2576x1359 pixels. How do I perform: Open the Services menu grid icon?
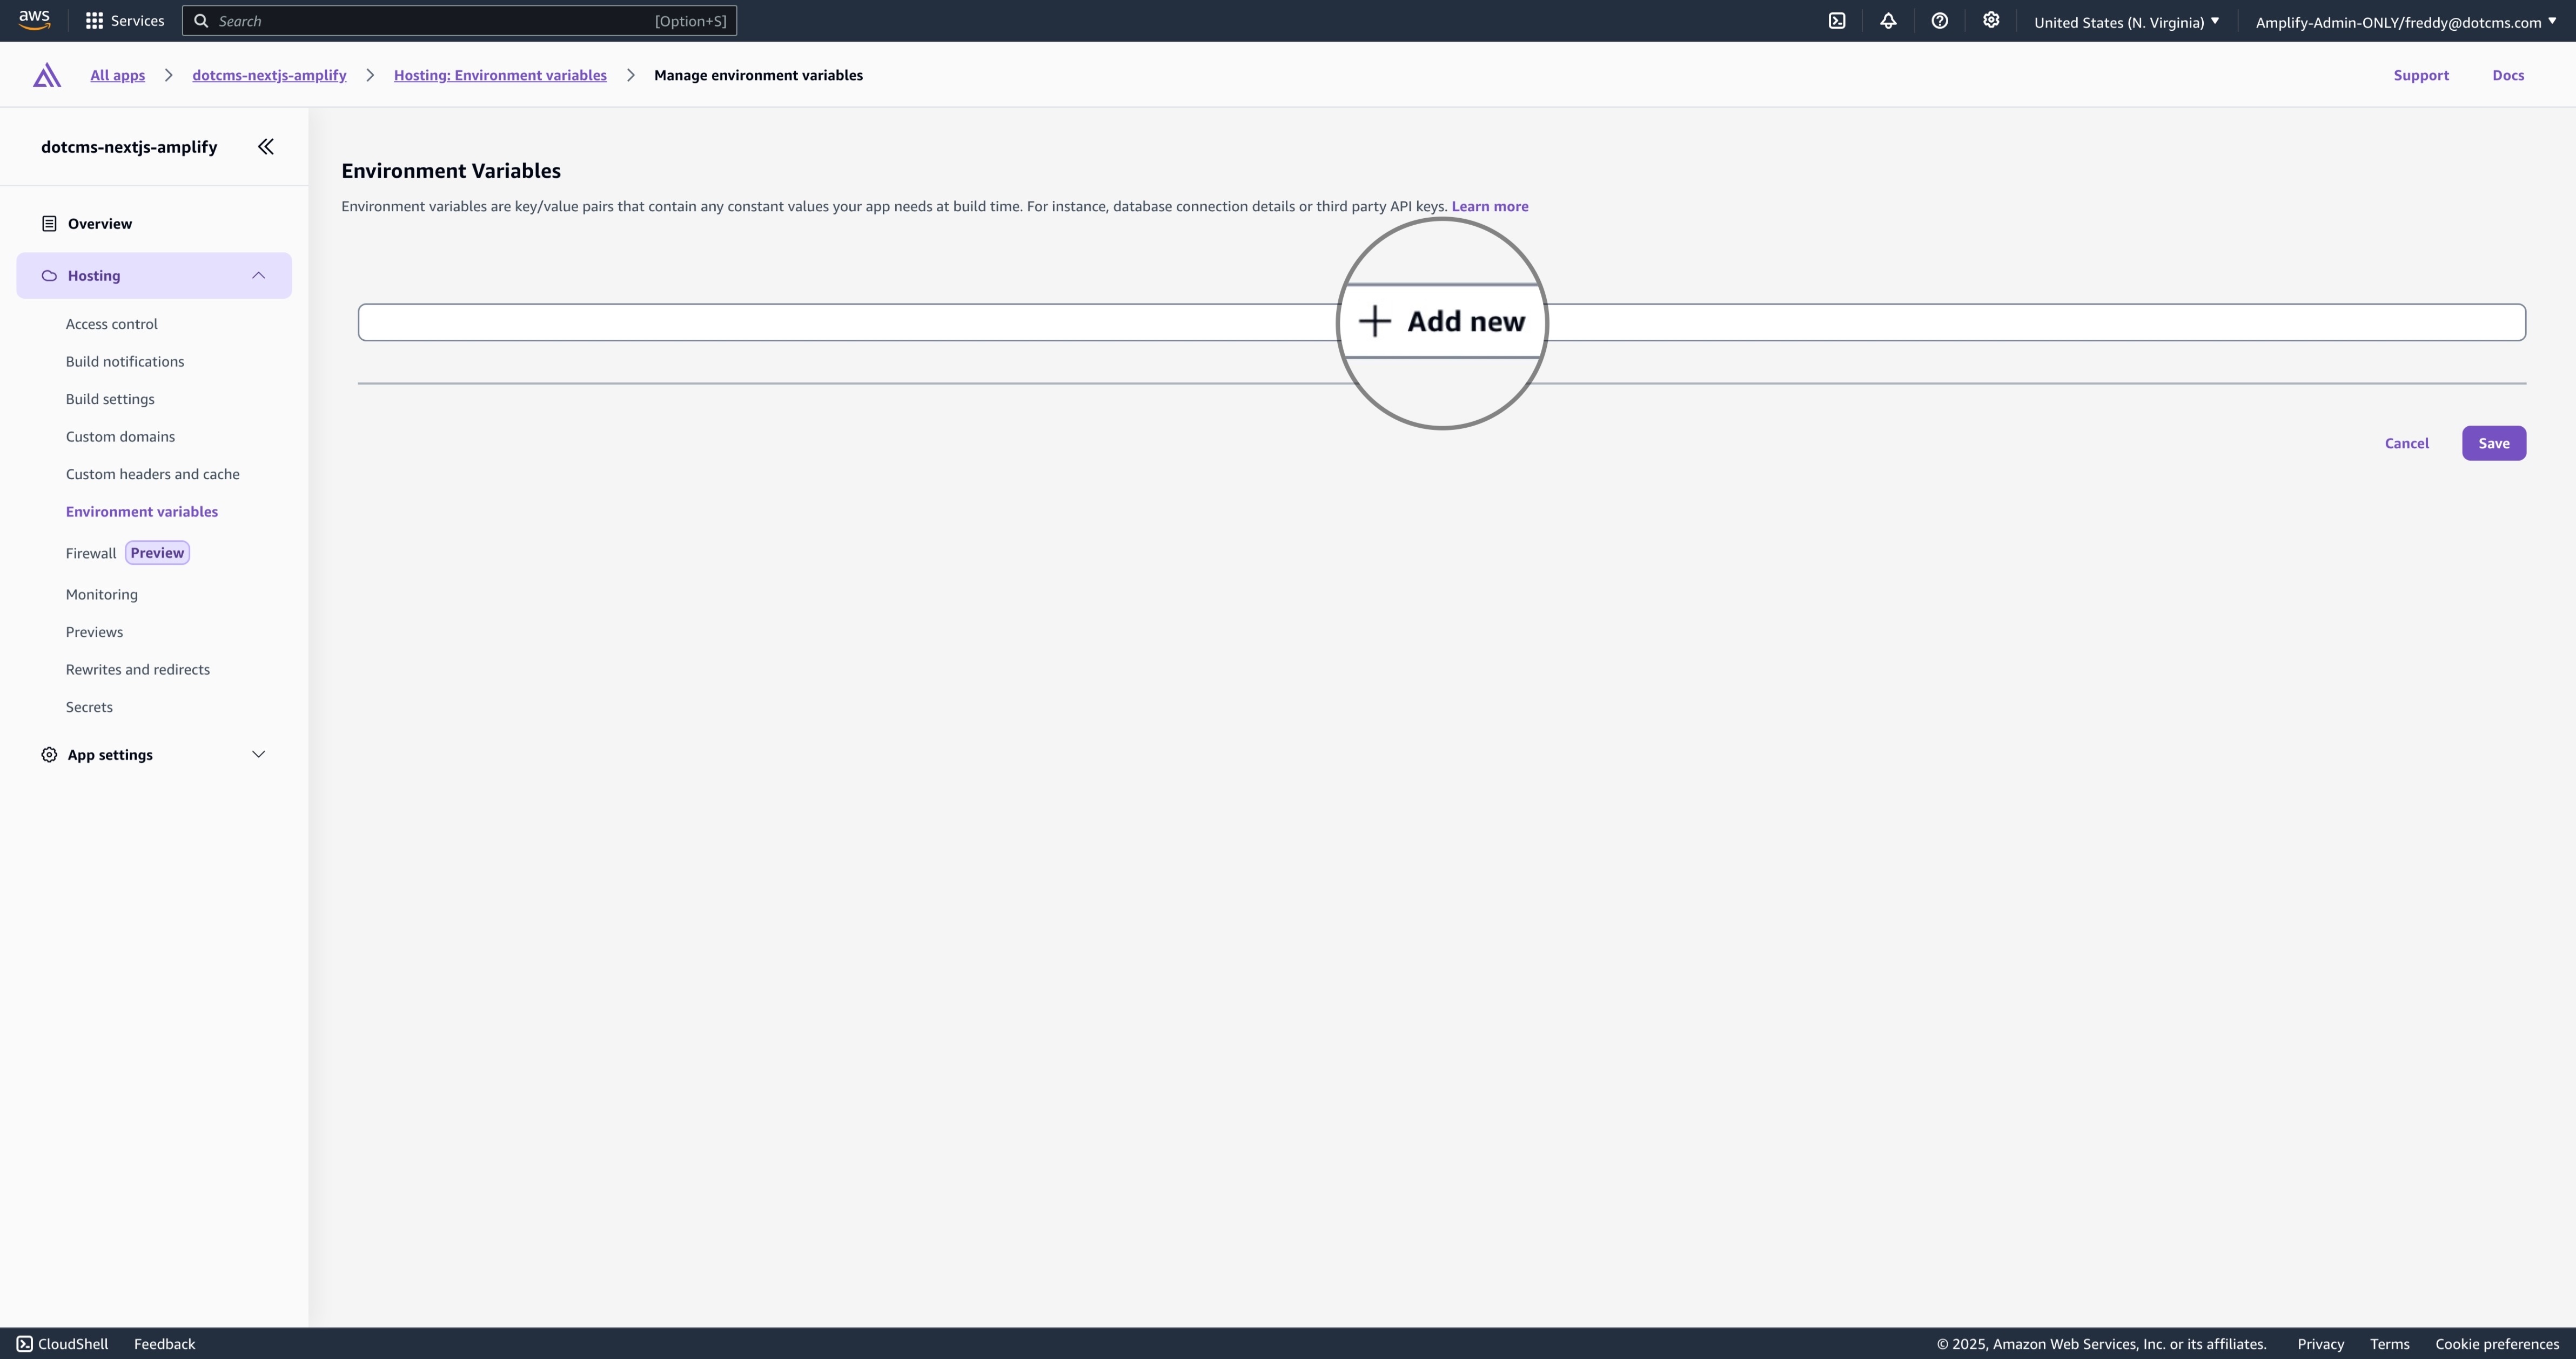click(x=94, y=20)
